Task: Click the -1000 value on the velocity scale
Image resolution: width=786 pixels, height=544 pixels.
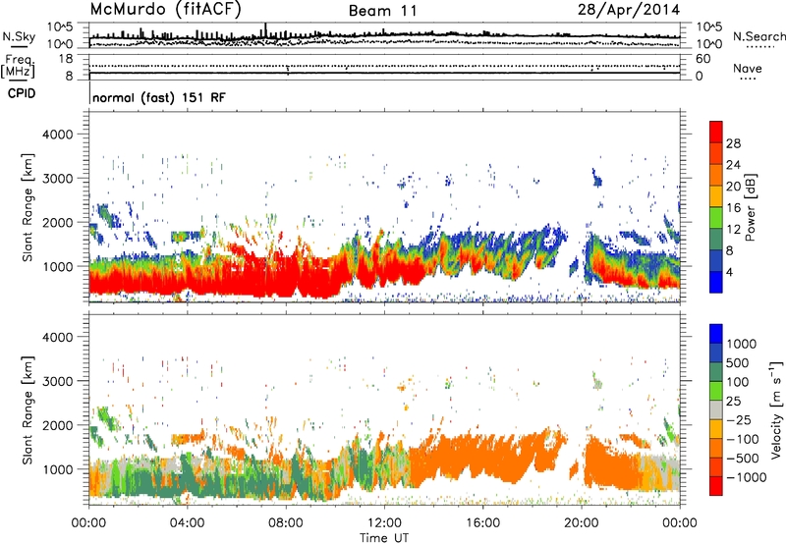Action: click(x=746, y=477)
